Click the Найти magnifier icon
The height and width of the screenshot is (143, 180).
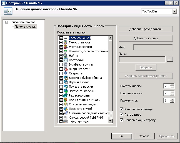[x=66, y=56]
